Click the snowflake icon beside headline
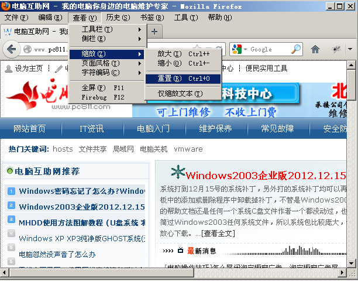Viewport: 358px width, 281px height. tap(178, 172)
